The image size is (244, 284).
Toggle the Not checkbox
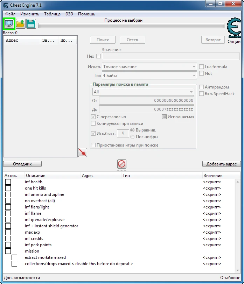pyautogui.click(x=201, y=73)
